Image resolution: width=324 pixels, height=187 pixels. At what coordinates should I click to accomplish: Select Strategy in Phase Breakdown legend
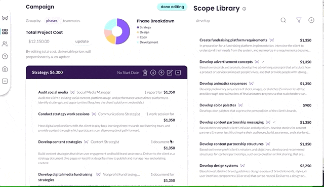tap(144, 27)
